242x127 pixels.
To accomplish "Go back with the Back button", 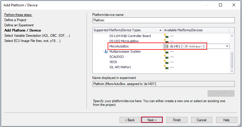I will pos(129,120).
